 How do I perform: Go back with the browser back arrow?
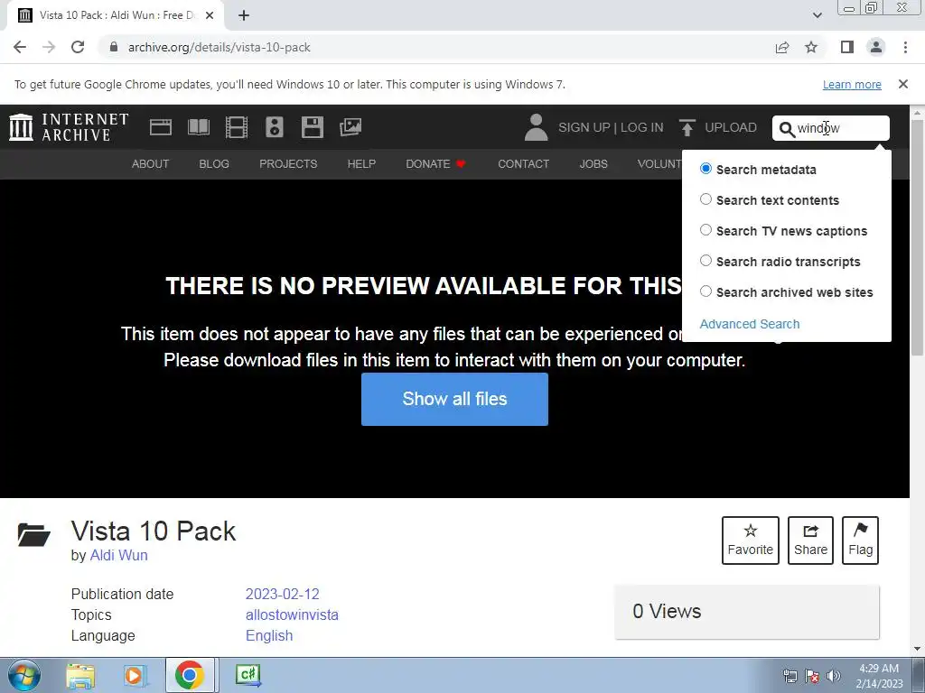click(x=20, y=47)
